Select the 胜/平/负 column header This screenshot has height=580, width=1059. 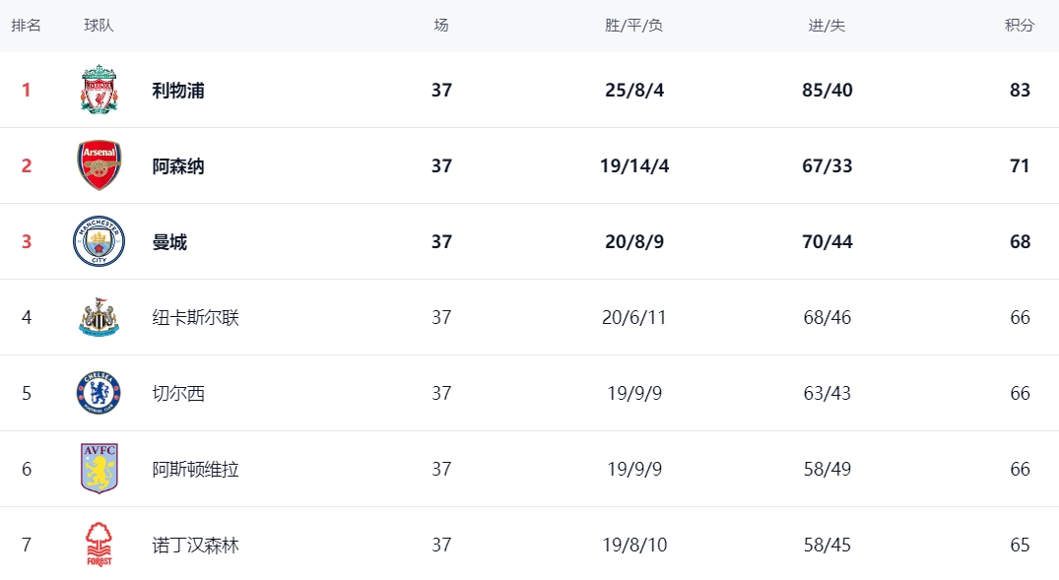coord(634,26)
